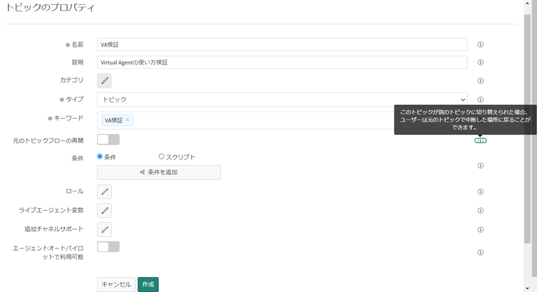Open the カテゴリ pencil edit icon
The height and width of the screenshot is (292, 537).
104,81
